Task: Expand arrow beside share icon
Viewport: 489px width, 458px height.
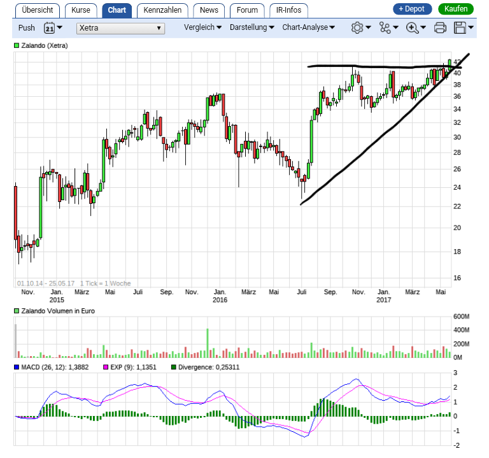Action: (x=396, y=27)
